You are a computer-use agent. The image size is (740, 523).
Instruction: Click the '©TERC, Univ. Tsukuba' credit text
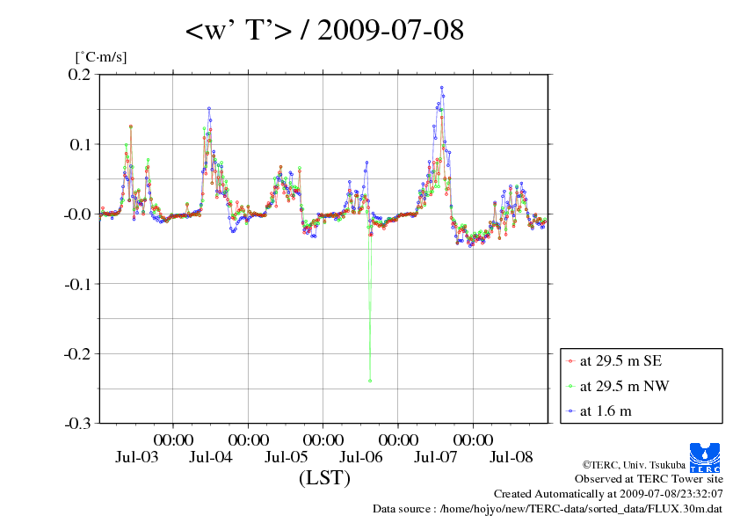pos(634,465)
